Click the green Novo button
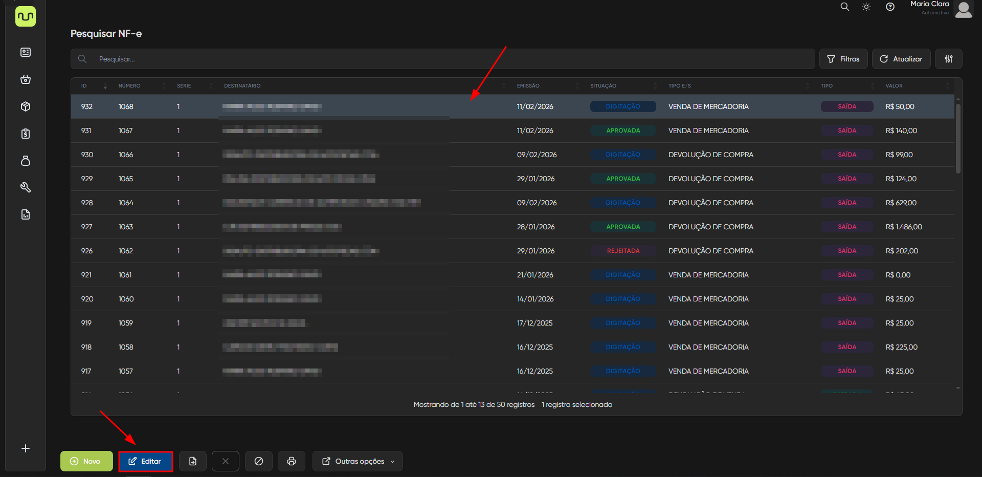Viewport: 982px width, 477px height. [86, 461]
